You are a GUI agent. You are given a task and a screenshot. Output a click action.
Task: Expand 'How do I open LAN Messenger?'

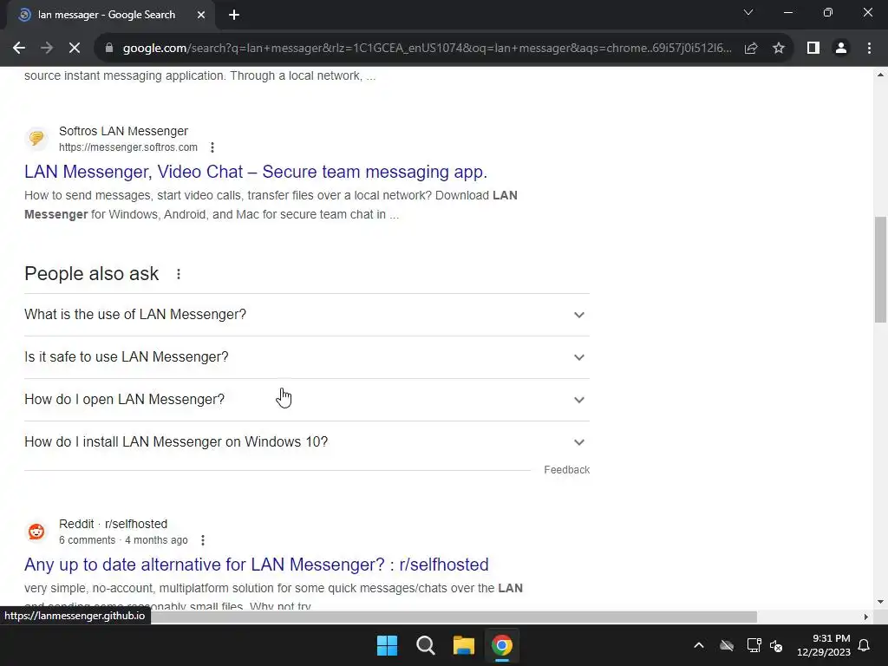point(307,399)
